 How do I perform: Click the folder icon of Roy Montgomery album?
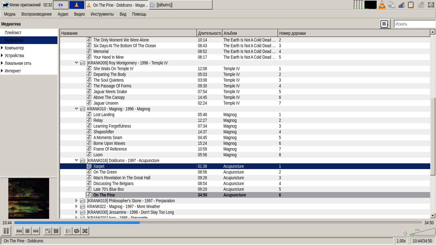point(83,63)
